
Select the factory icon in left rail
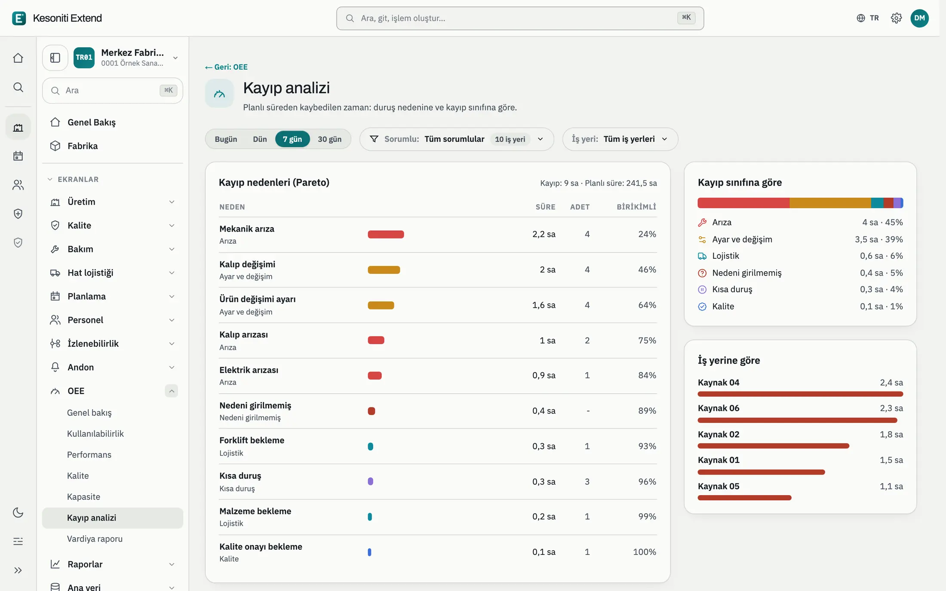pyautogui.click(x=18, y=127)
